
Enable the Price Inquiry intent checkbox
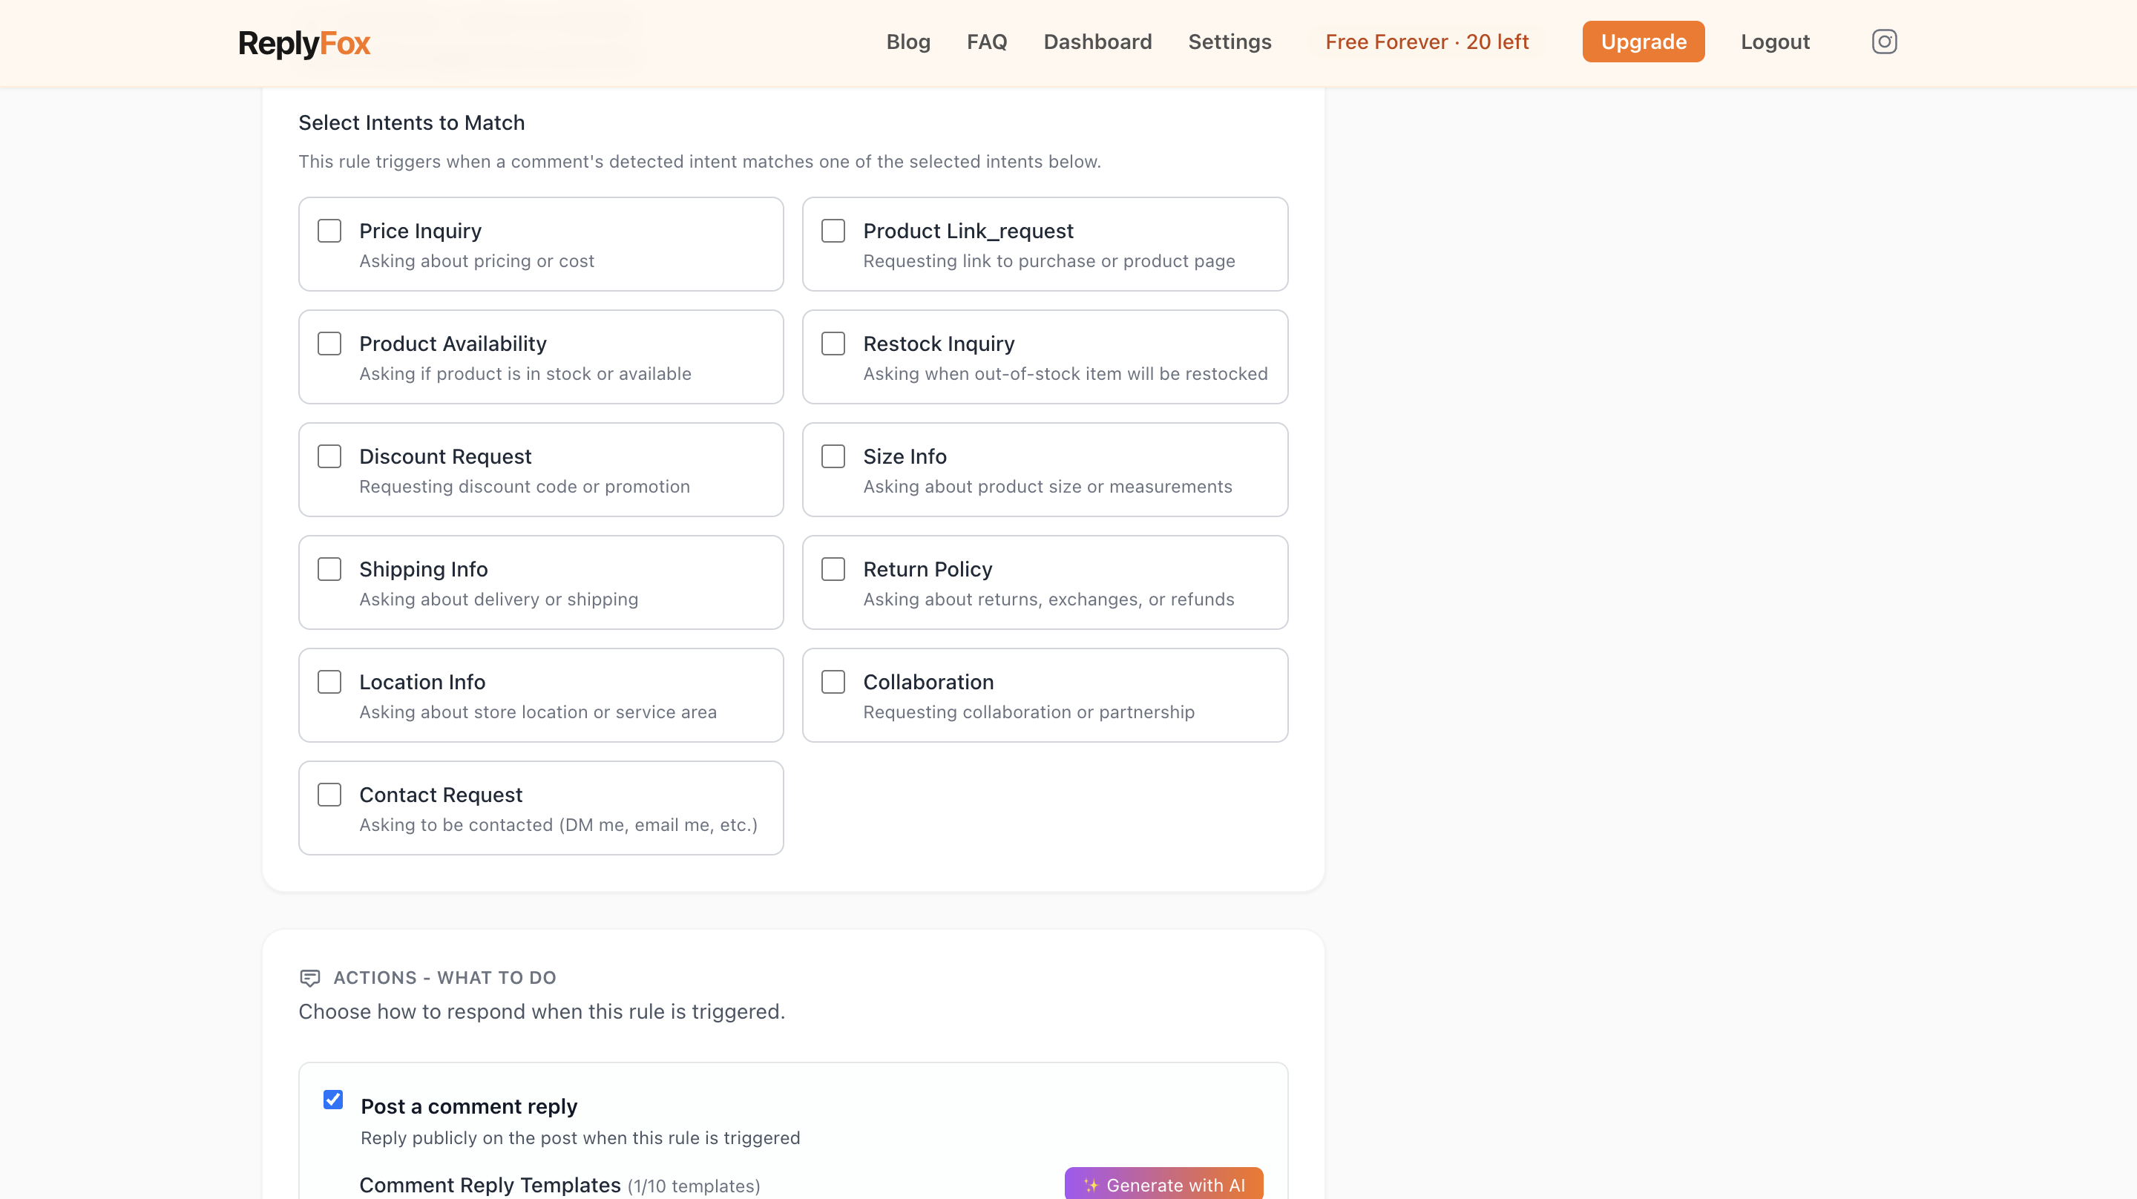click(329, 231)
